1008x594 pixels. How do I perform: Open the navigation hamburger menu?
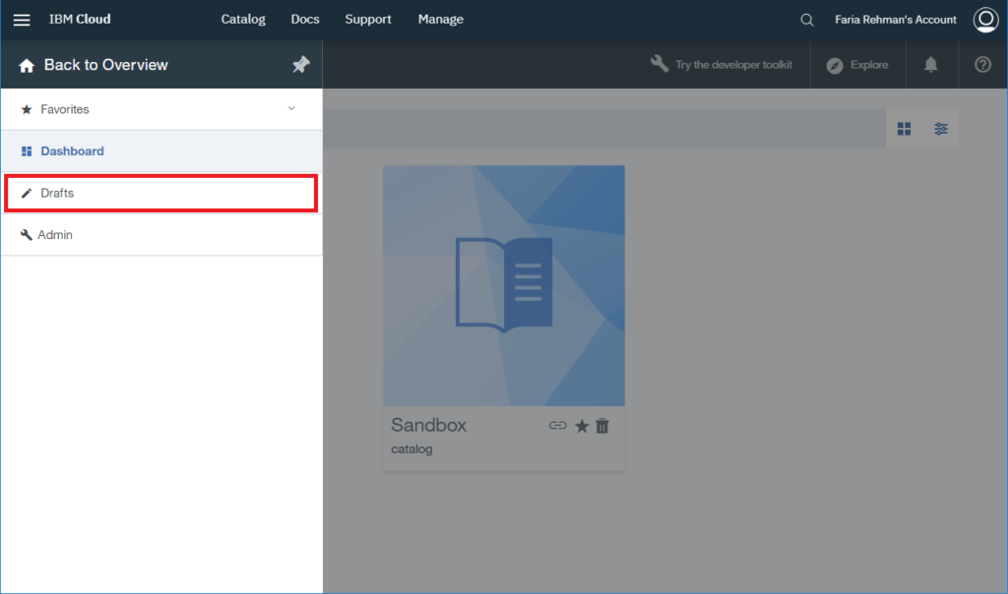[x=22, y=19]
